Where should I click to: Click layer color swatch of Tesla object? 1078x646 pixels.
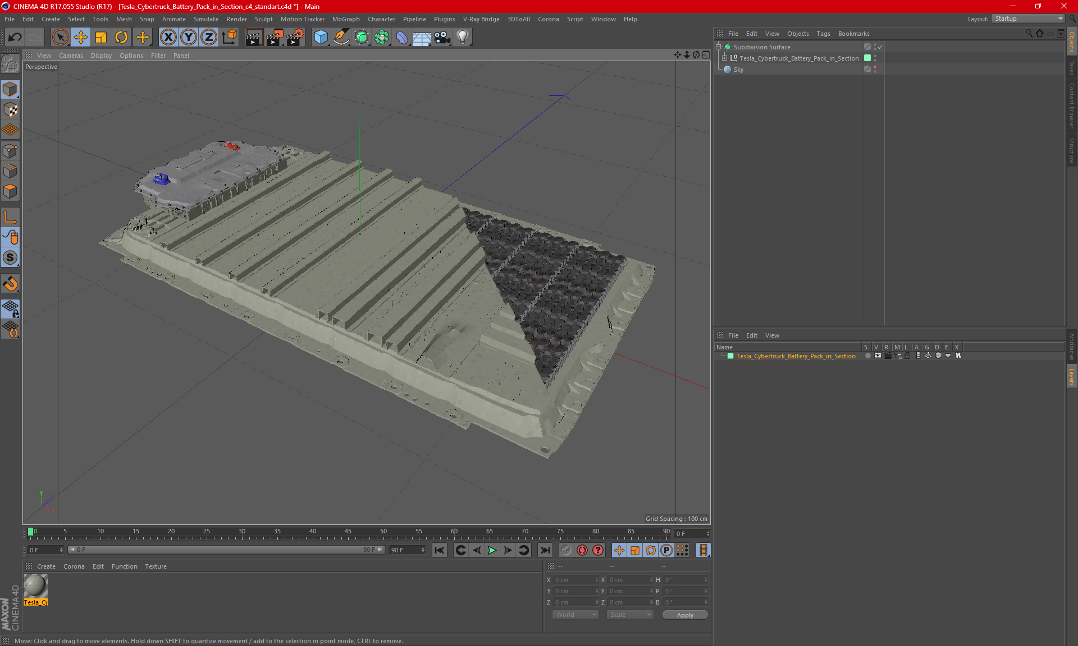pos(867,58)
